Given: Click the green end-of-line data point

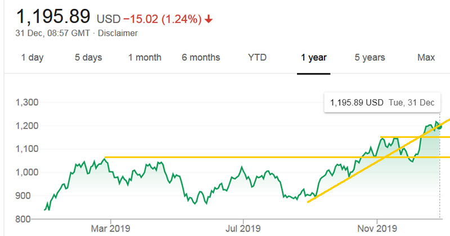Looking at the screenshot, I should (x=439, y=127).
